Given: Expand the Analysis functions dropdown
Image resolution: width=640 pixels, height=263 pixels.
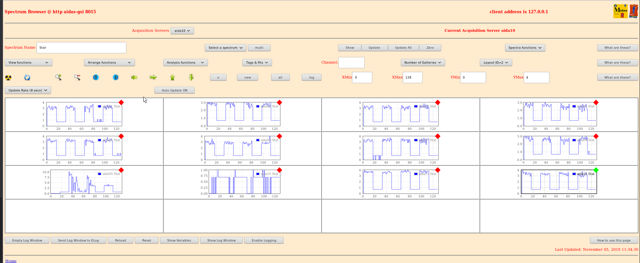Looking at the screenshot, I should click(185, 62).
